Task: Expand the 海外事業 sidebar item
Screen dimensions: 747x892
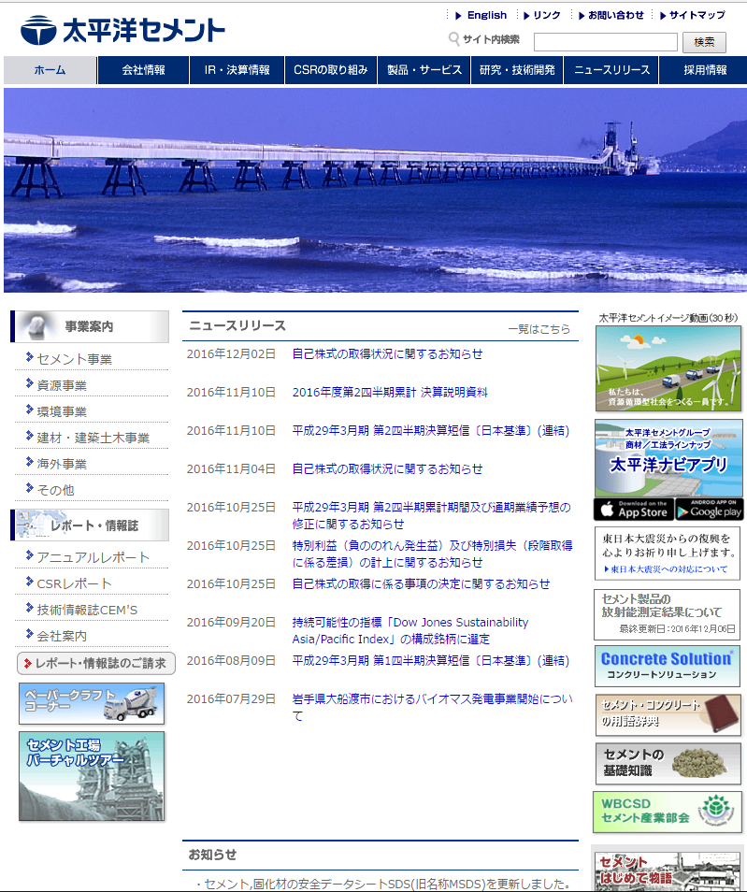Action: [63, 464]
